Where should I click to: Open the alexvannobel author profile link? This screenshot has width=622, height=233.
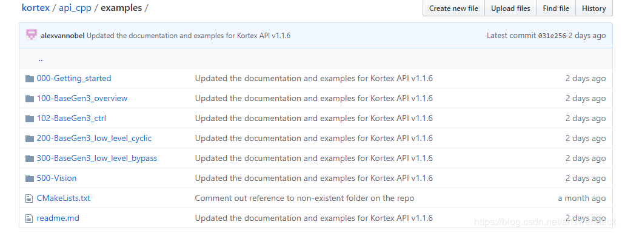(62, 36)
